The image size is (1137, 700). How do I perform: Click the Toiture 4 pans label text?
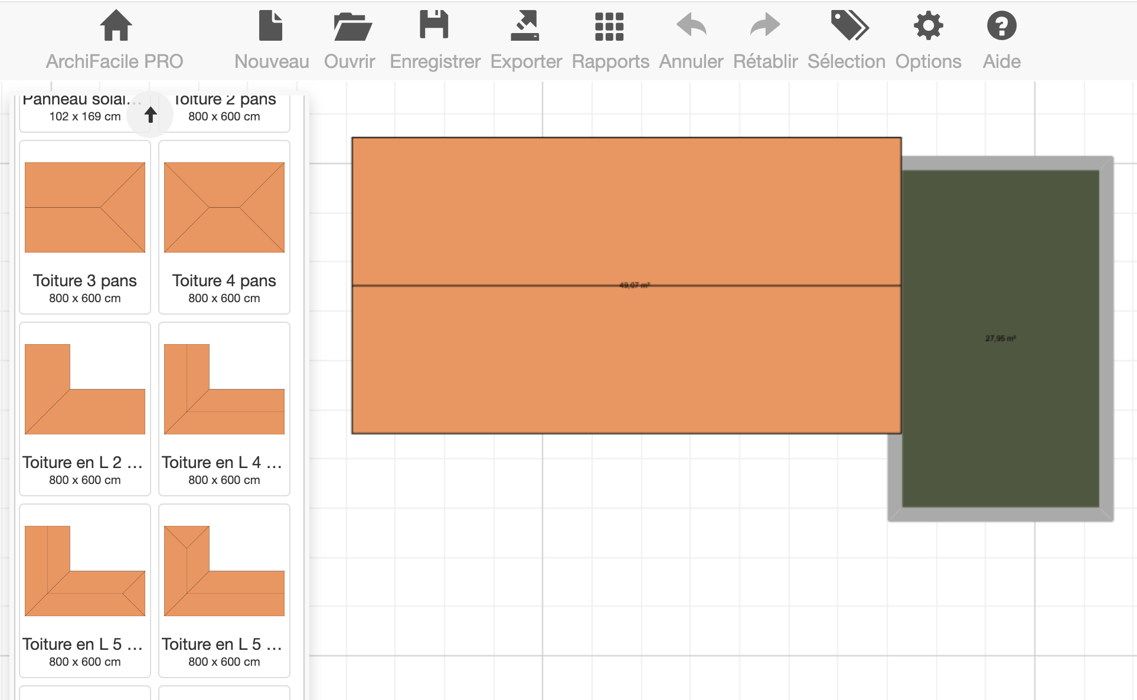coord(224,280)
